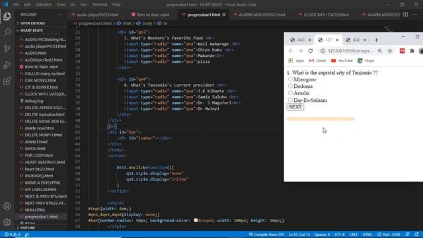
Task: Toggle Compile Hero in status bar
Action: point(266,235)
